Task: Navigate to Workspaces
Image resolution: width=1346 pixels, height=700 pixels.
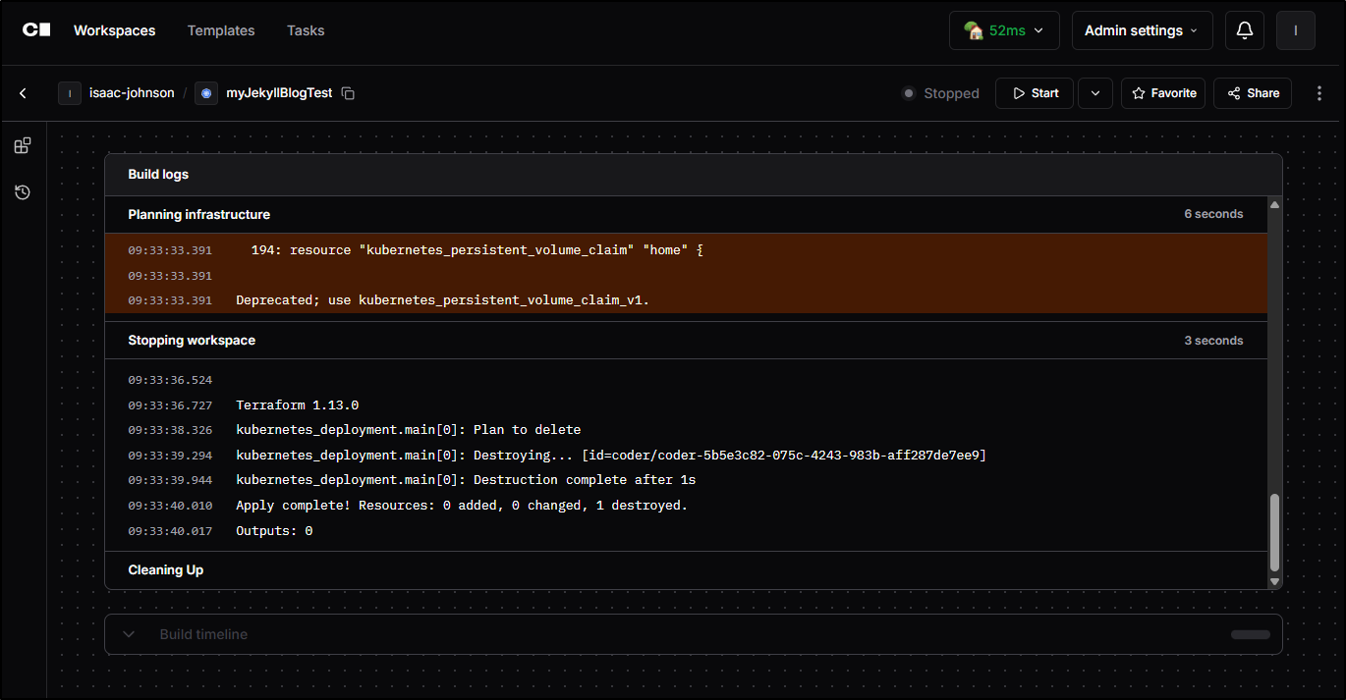Action: [114, 30]
